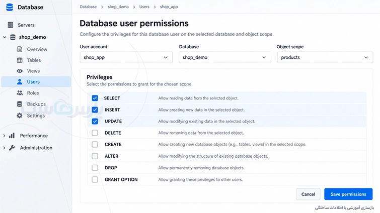Viewport: 380px width, 213px height.
Task: Expand the Administration section chevron
Action: pos(4,148)
